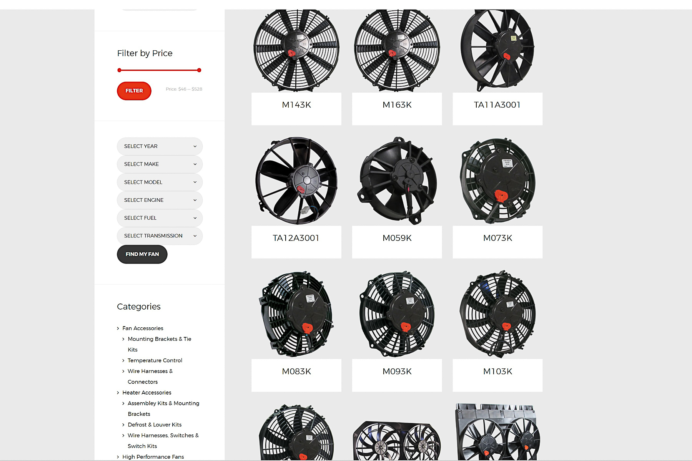Open the M073K product title link
This screenshot has width=692, height=461.
pyautogui.click(x=497, y=238)
